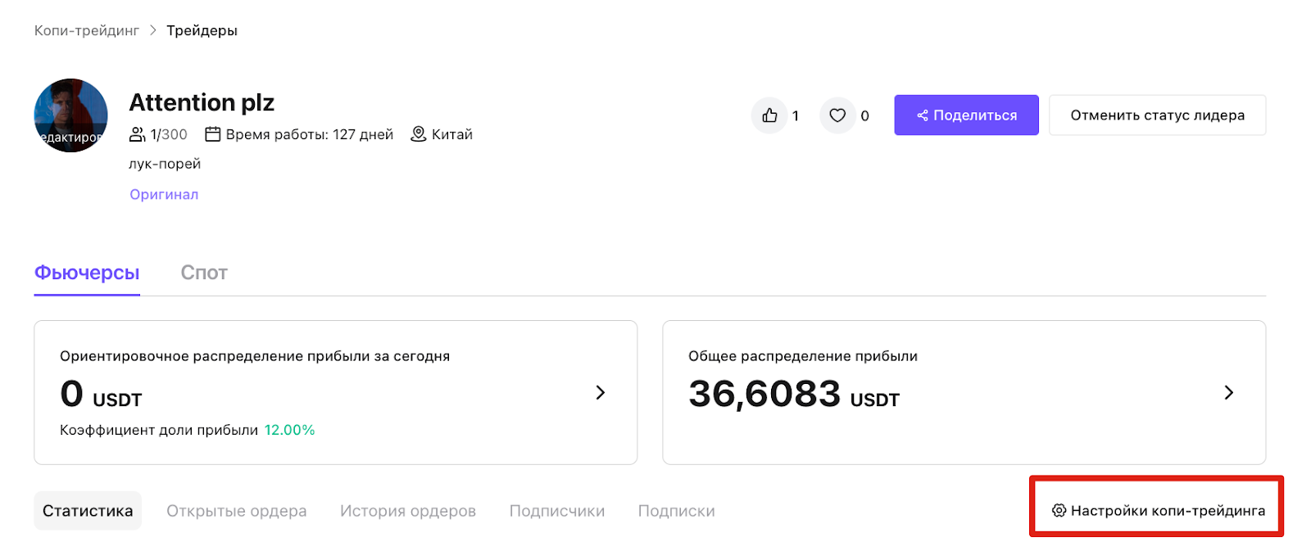Click the breadcrumb chevron separator

(153, 30)
